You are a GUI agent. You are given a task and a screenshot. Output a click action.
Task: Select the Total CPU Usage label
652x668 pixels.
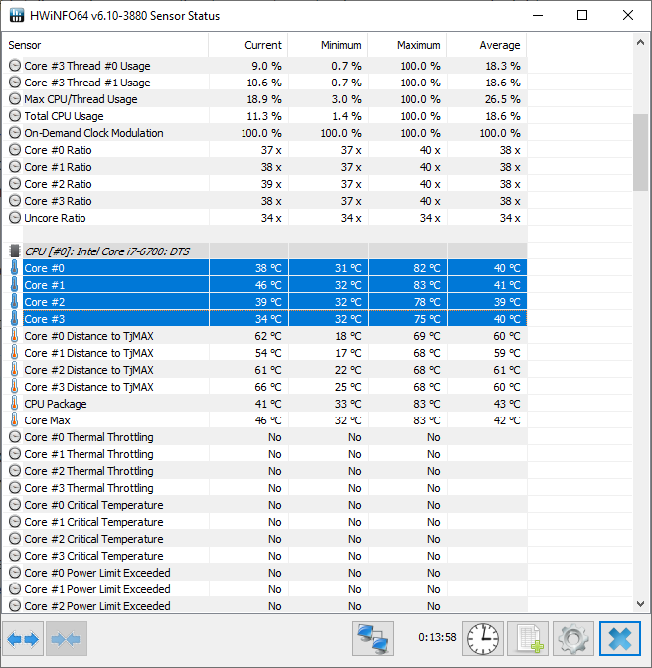(x=64, y=116)
